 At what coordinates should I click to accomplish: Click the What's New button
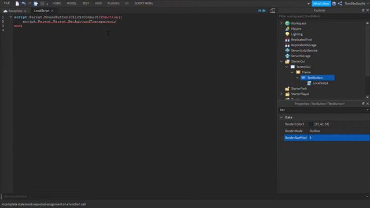click(x=321, y=3)
